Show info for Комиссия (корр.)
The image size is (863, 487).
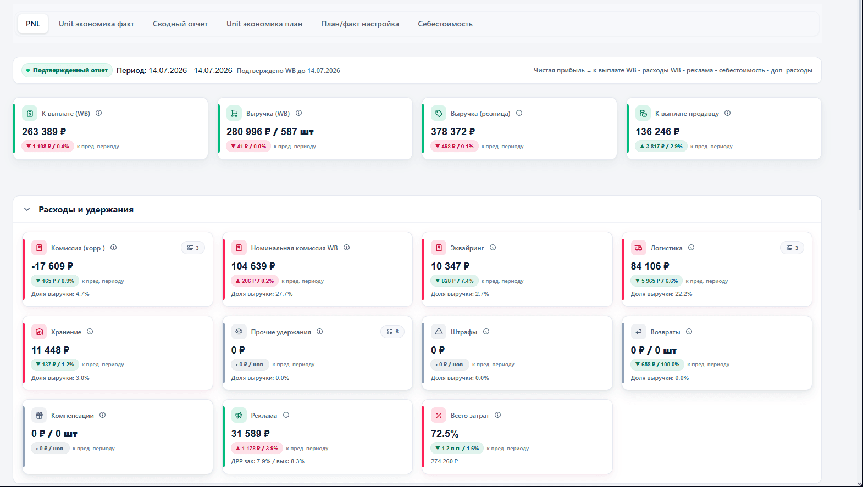tap(114, 248)
